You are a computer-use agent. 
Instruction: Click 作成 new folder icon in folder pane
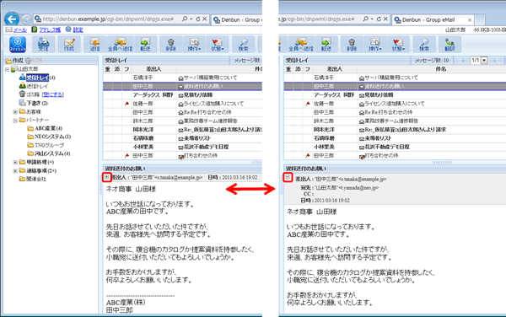coord(14,61)
